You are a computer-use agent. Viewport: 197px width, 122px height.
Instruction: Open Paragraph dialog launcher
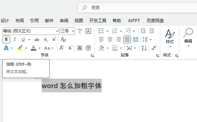157,56
